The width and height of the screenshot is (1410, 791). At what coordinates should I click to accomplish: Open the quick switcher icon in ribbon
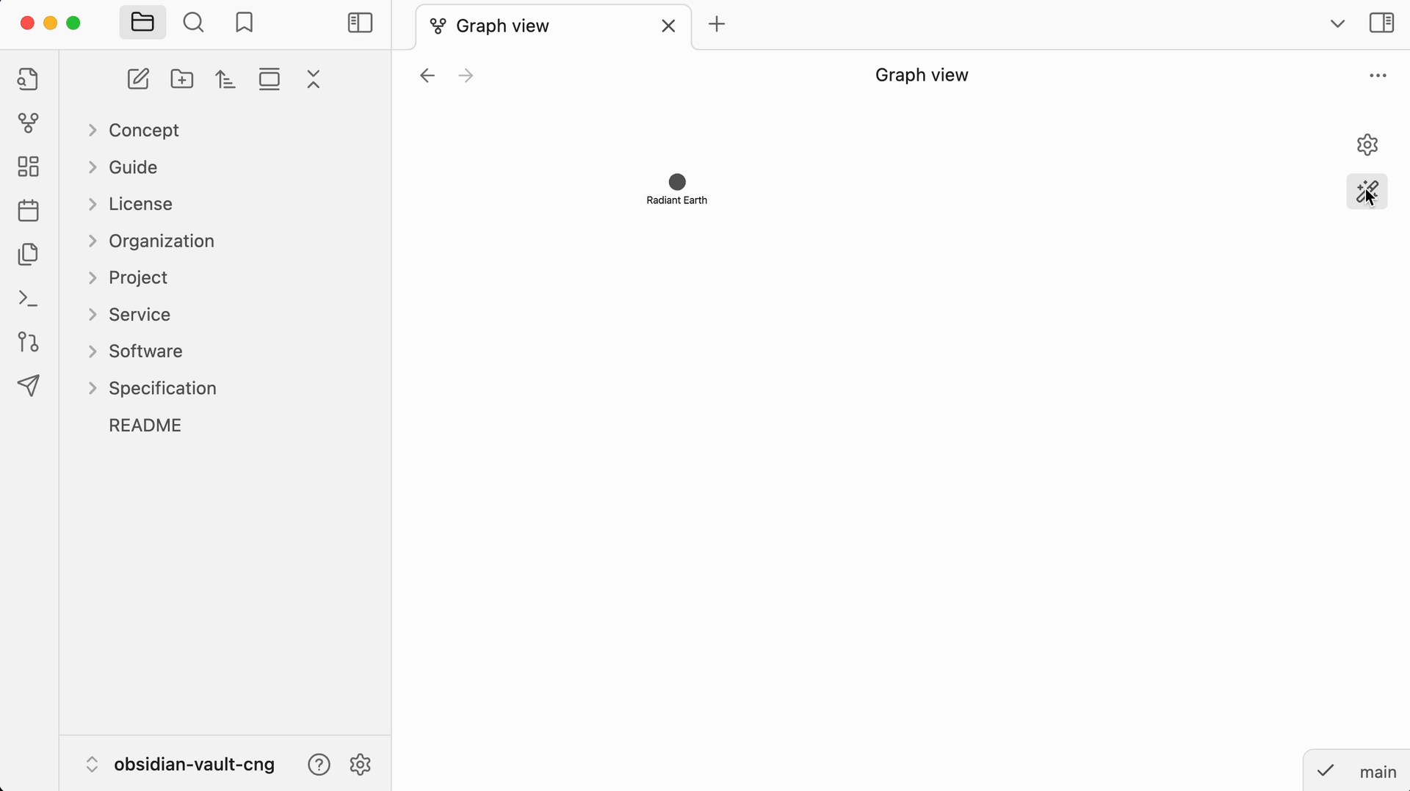click(x=28, y=79)
